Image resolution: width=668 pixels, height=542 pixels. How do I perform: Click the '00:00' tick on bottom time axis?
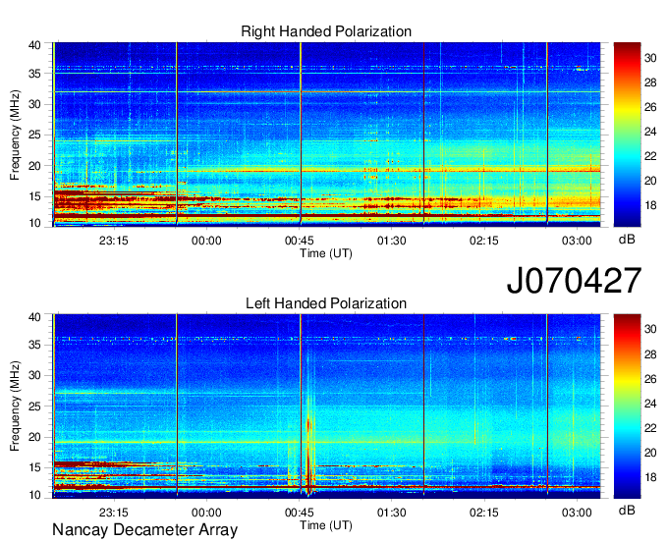pyautogui.click(x=206, y=513)
